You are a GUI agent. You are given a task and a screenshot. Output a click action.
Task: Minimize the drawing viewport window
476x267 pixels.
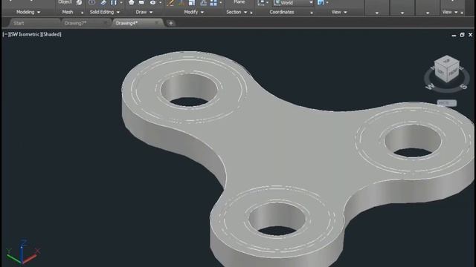(x=454, y=35)
